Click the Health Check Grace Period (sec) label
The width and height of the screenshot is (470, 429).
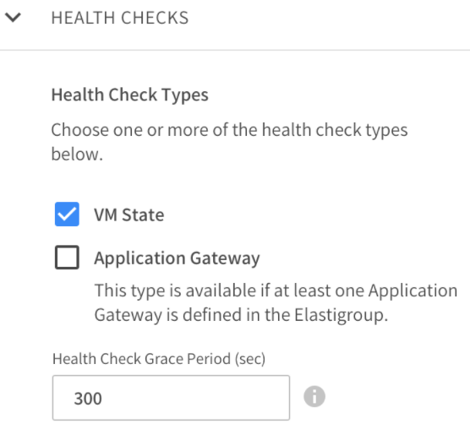point(159,359)
